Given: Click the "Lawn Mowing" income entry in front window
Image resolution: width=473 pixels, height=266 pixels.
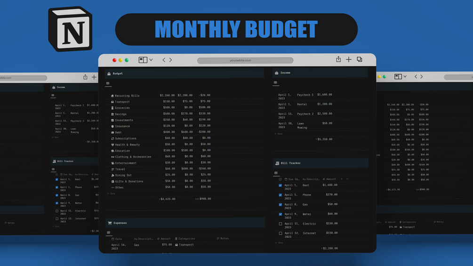Looking at the screenshot, I should pyautogui.click(x=302, y=125).
